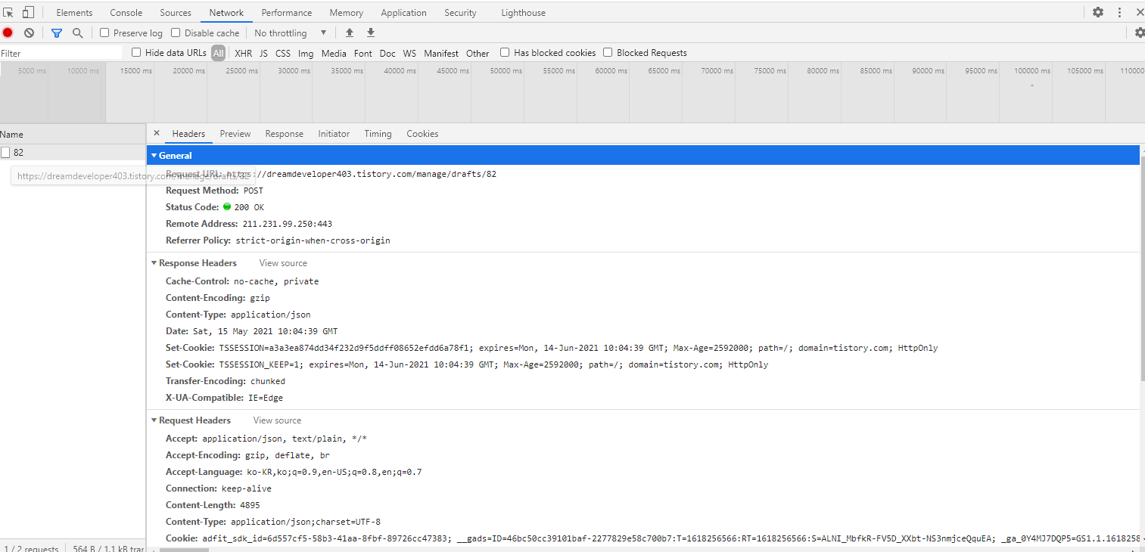Image resolution: width=1145 pixels, height=552 pixels.
Task: Open the Console panel
Action: (x=126, y=12)
